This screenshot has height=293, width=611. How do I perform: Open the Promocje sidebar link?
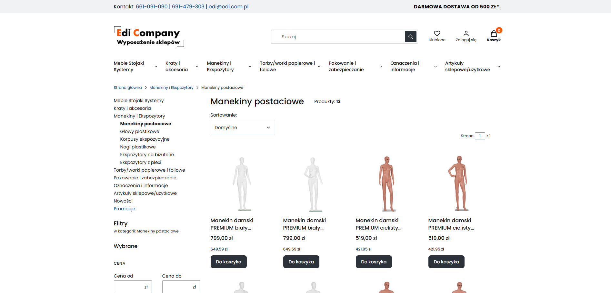124,209
